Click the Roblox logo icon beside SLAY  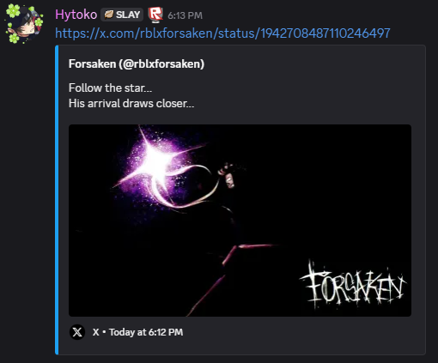[155, 15]
